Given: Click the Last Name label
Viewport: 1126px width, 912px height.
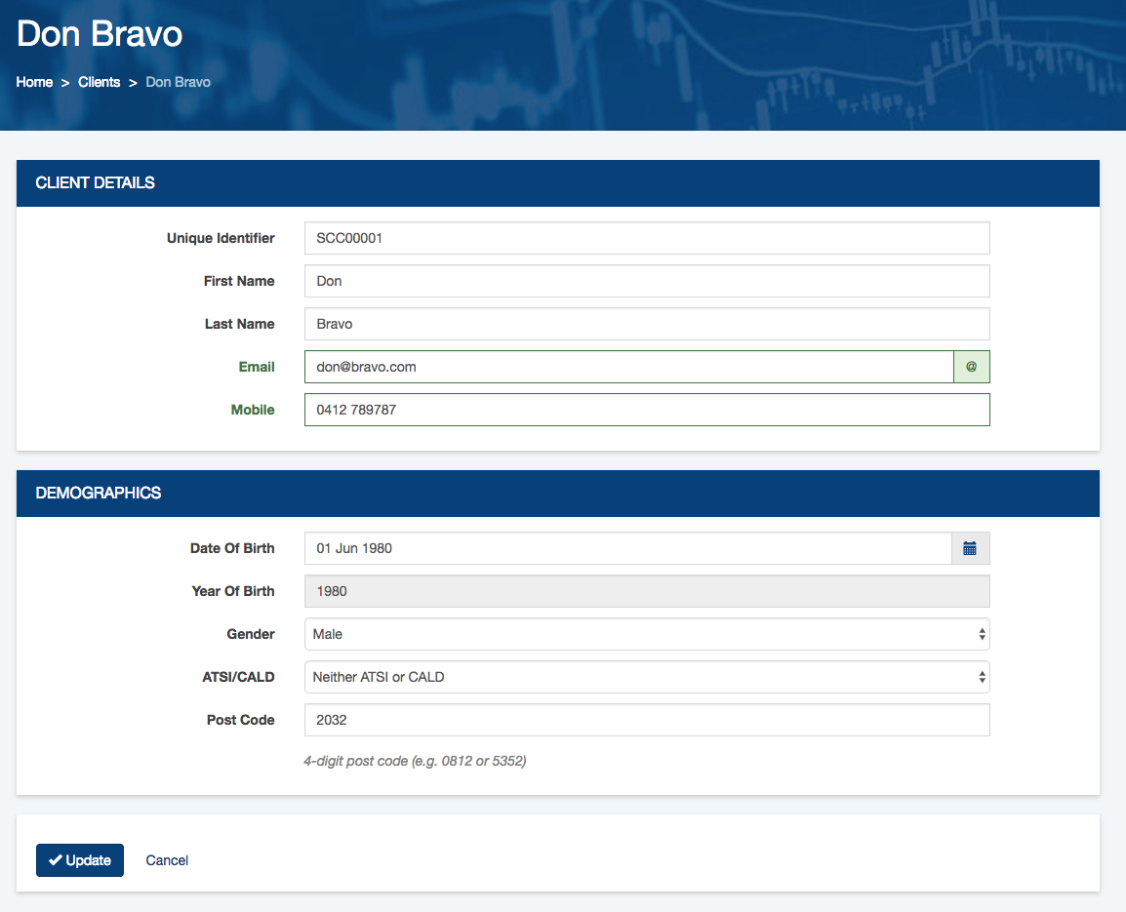Looking at the screenshot, I should (240, 324).
